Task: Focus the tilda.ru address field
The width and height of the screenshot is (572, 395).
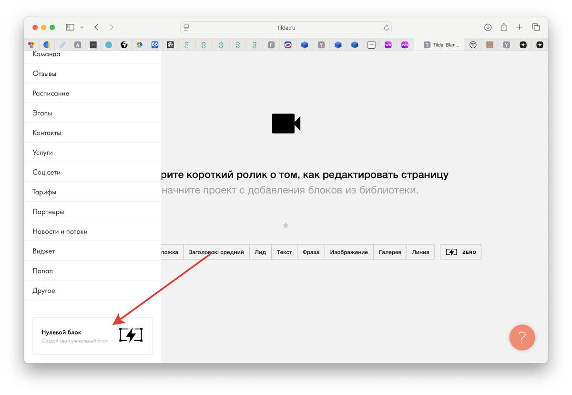Action: [286, 28]
